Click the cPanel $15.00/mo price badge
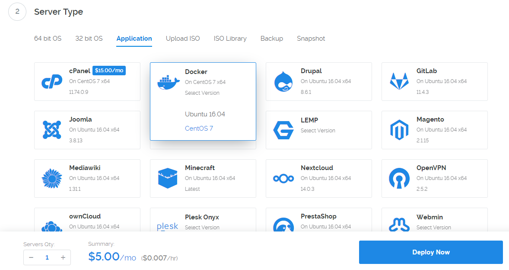The height and width of the screenshot is (270, 509). (x=109, y=71)
